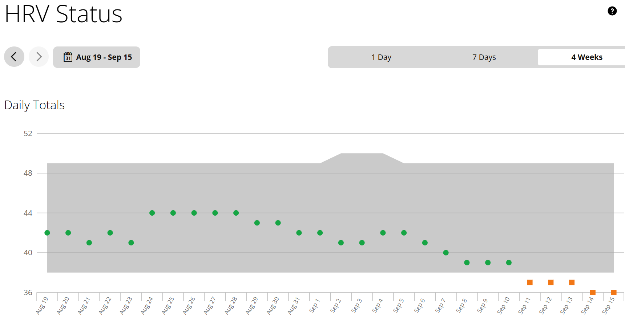Image resolution: width=625 pixels, height=326 pixels.
Task: Open the Aug 19 - Sep 15 date selector
Action: tap(97, 57)
